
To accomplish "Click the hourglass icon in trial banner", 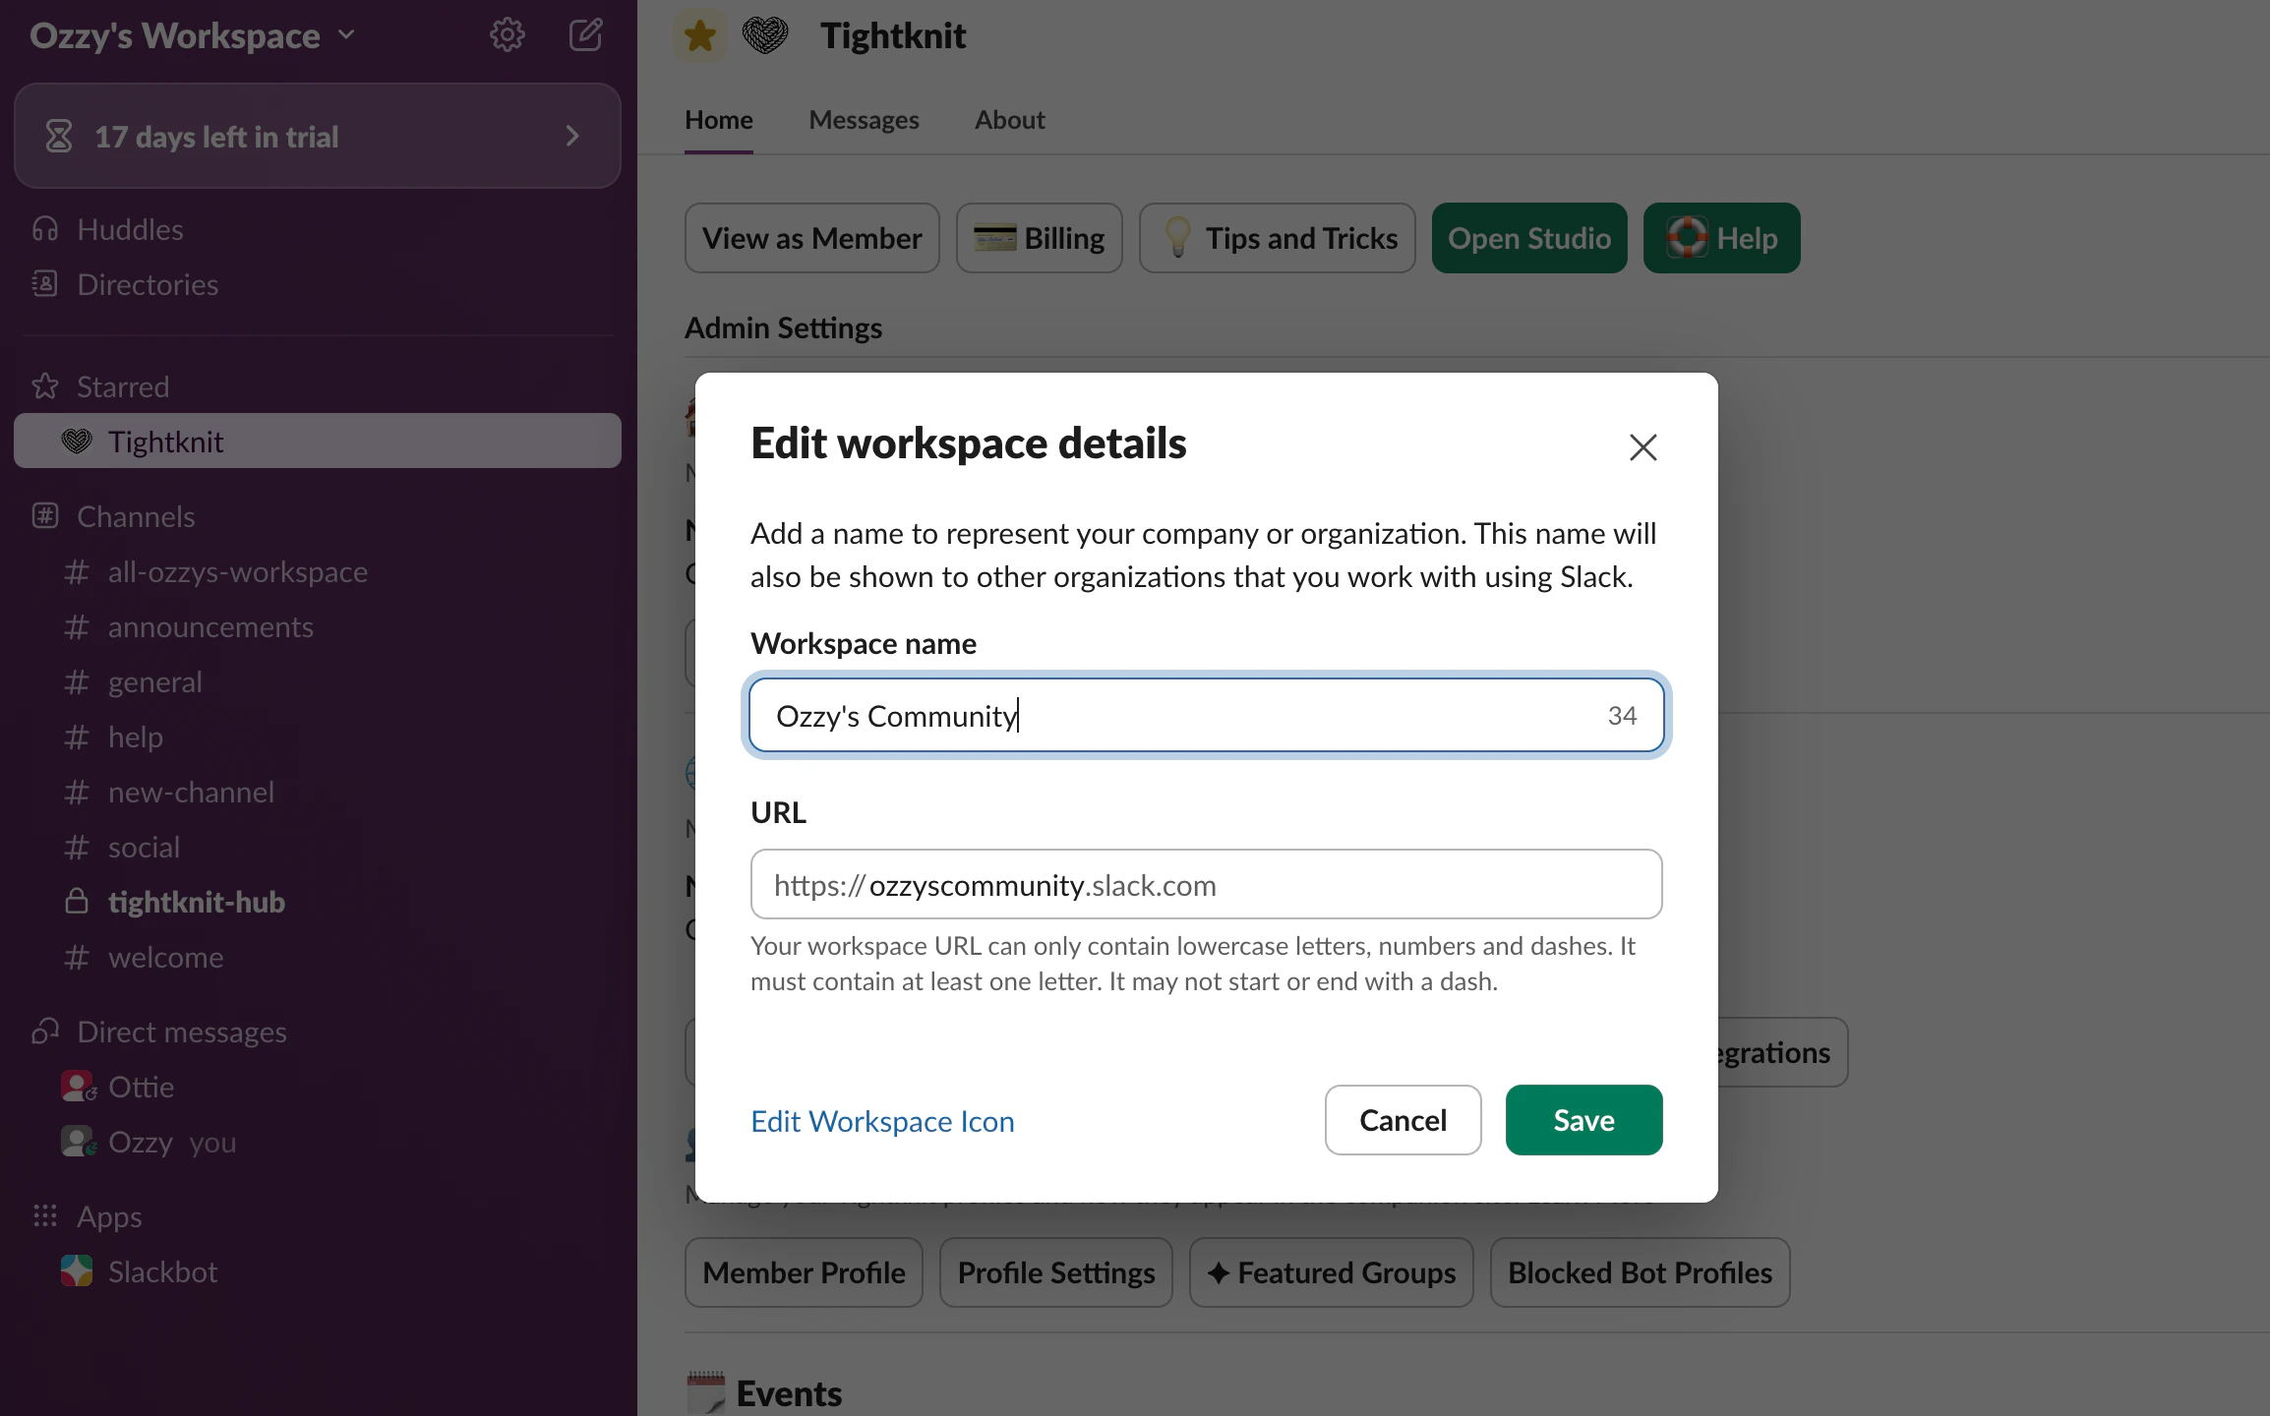I will coord(59,136).
